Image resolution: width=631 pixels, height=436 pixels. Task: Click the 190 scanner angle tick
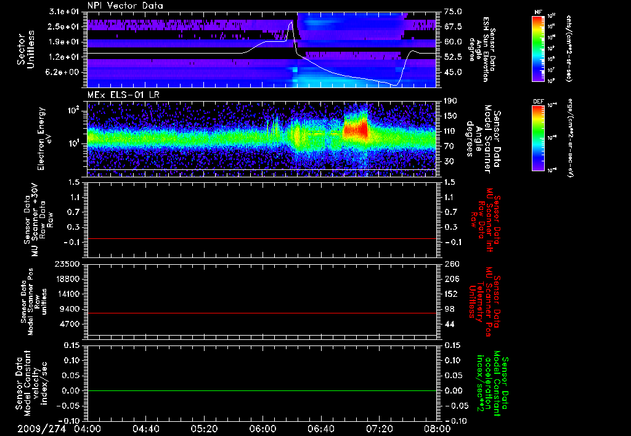(x=450, y=101)
